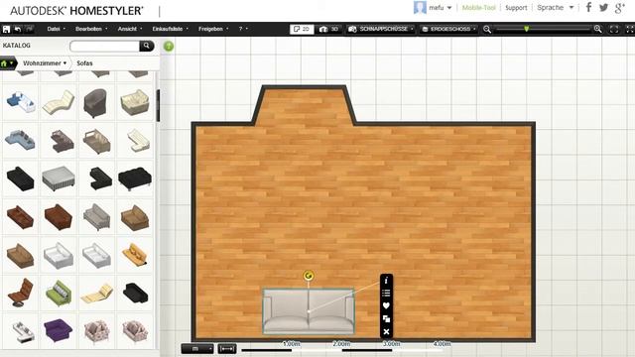Expand the Sprache language dropdown
The image size is (635, 357).
pyautogui.click(x=555, y=8)
